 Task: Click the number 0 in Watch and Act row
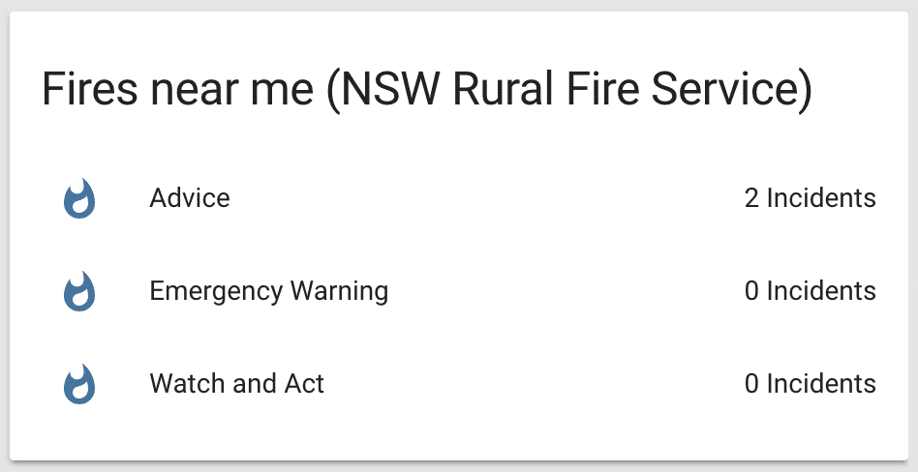pyautogui.click(x=751, y=384)
